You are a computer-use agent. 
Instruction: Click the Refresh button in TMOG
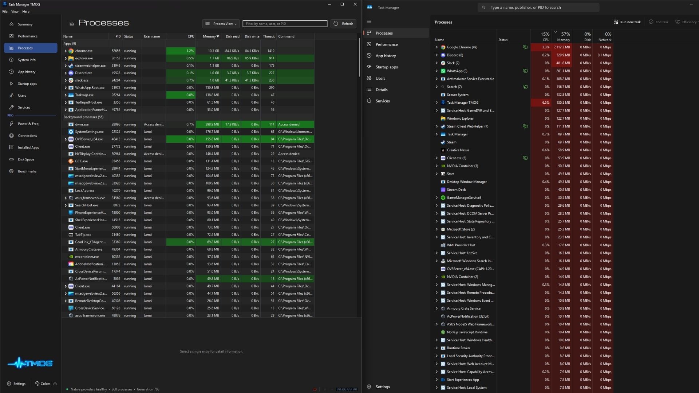tap(343, 24)
